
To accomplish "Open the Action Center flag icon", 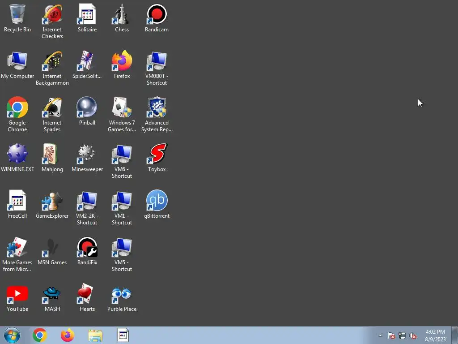I will point(391,335).
